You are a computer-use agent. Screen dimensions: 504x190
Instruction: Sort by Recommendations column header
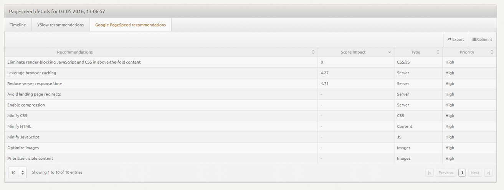tap(161, 52)
